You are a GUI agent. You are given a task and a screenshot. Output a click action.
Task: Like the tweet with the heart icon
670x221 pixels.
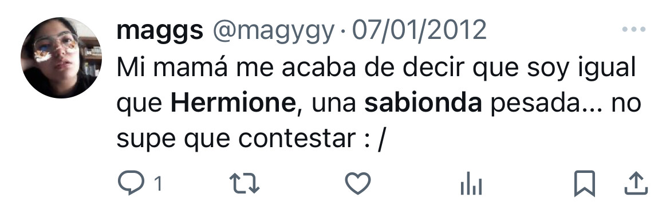[358, 183]
